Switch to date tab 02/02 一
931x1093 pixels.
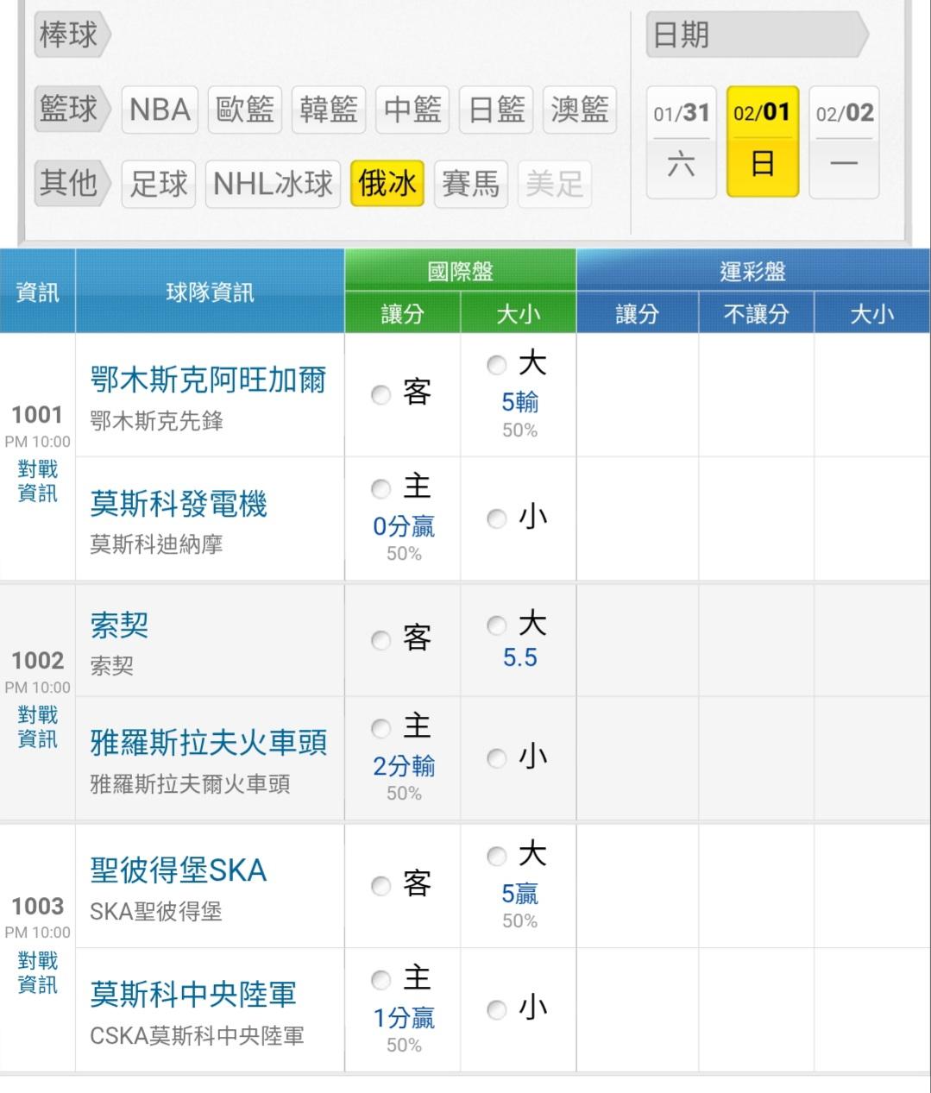coord(844,141)
